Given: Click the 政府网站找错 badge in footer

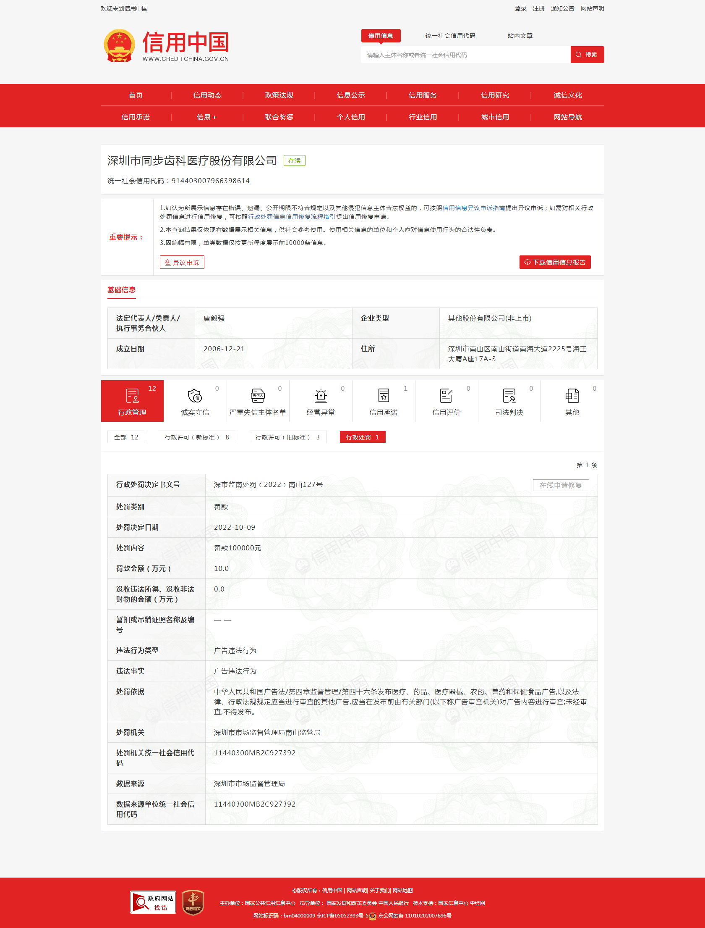Looking at the screenshot, I should (x=153, y=902).
